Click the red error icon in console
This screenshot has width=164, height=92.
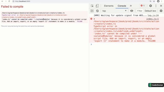pyautogui.click(x=91, y=19)
